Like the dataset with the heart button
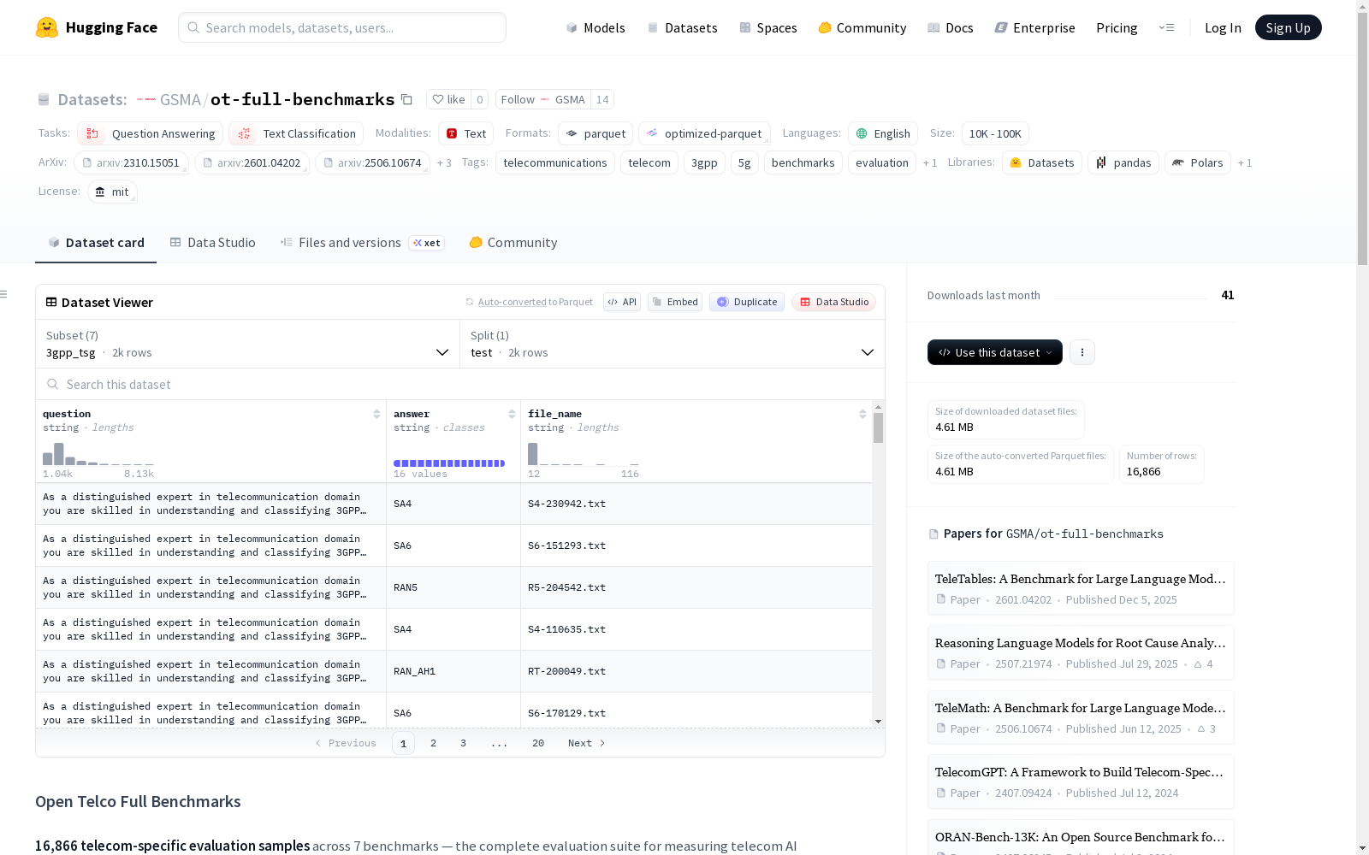 point(448,99)
